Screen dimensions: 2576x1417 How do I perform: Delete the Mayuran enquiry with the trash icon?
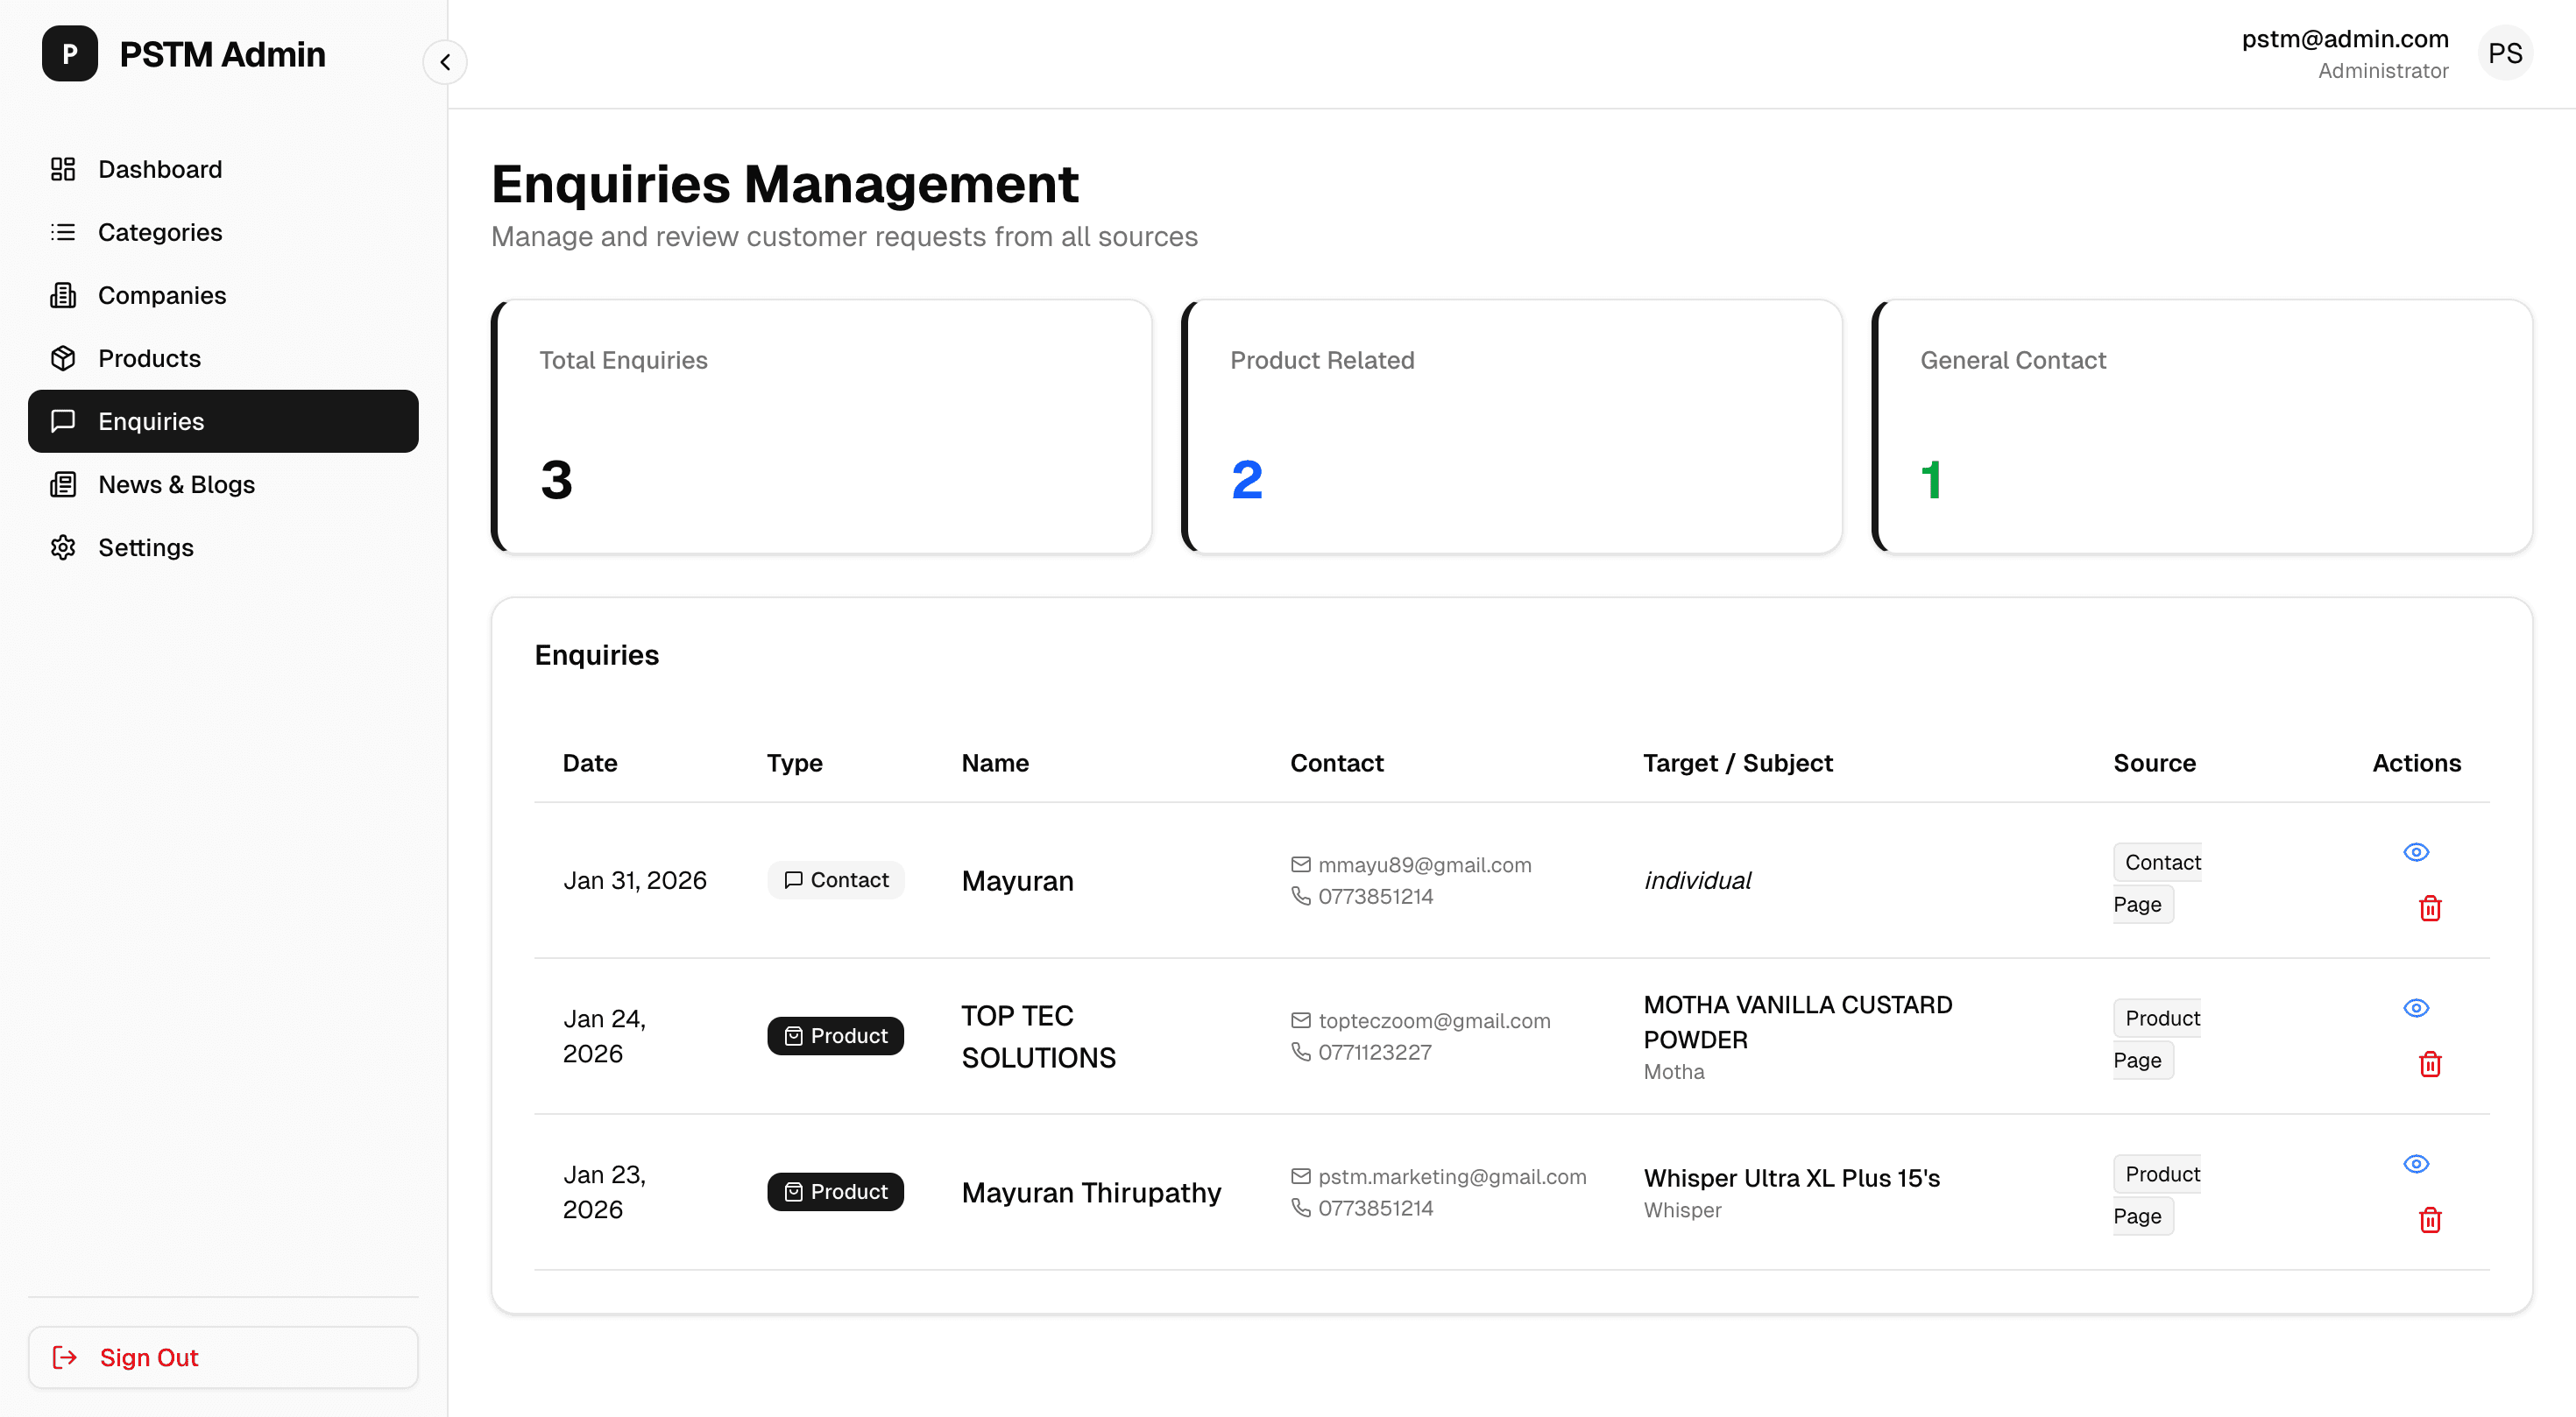[2430, 907]
